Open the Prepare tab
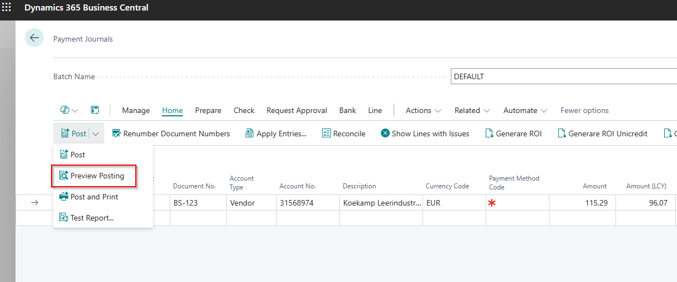This screenshot has width=677, height=282. 208,110
